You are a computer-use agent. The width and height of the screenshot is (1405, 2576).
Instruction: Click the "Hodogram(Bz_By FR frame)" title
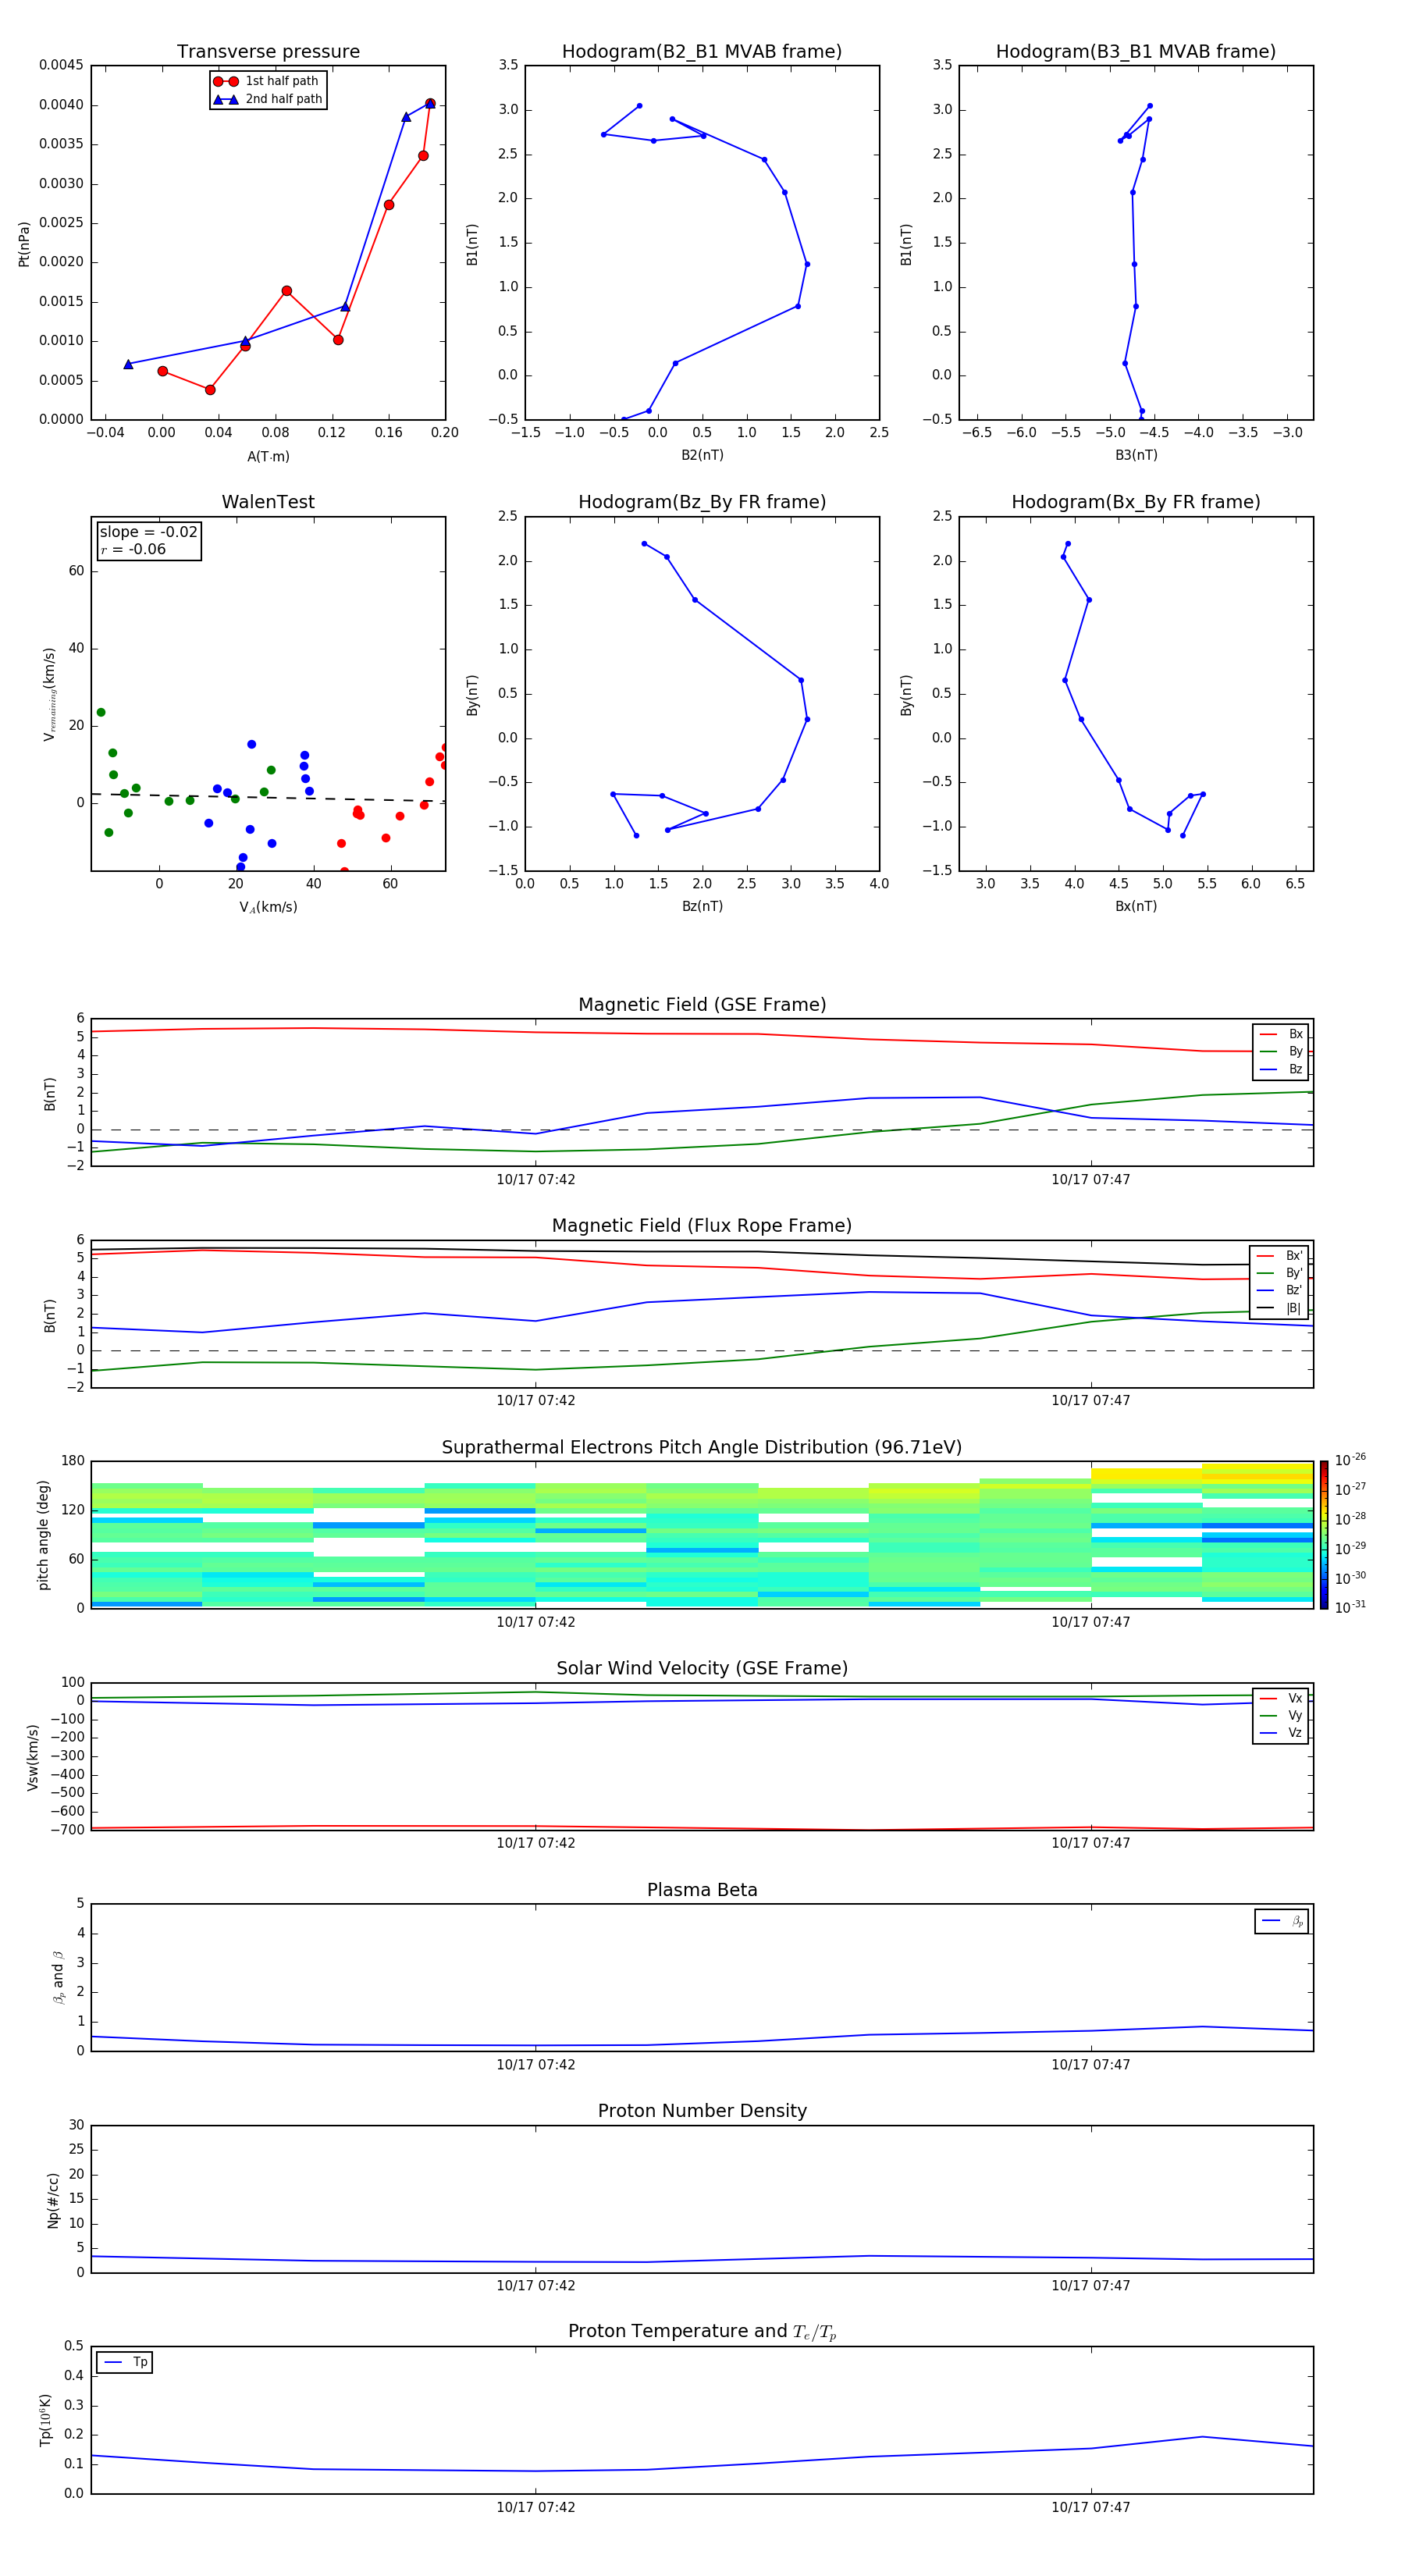[702, 502]
